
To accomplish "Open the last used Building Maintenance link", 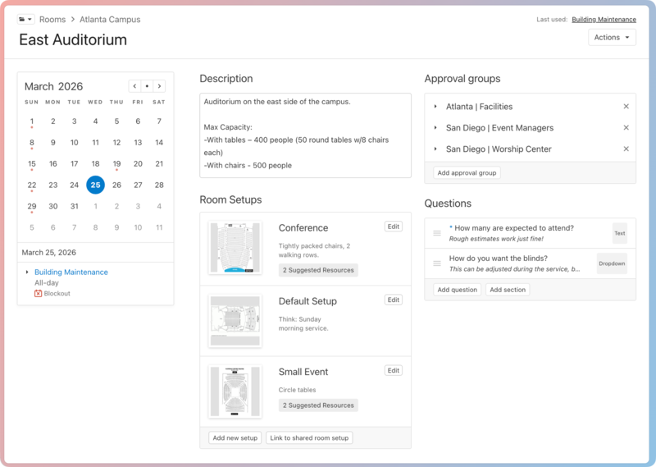I will tap(604, 20).
